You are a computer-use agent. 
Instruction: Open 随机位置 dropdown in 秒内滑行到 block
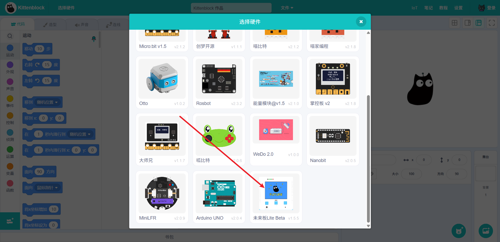pos(80,134)
